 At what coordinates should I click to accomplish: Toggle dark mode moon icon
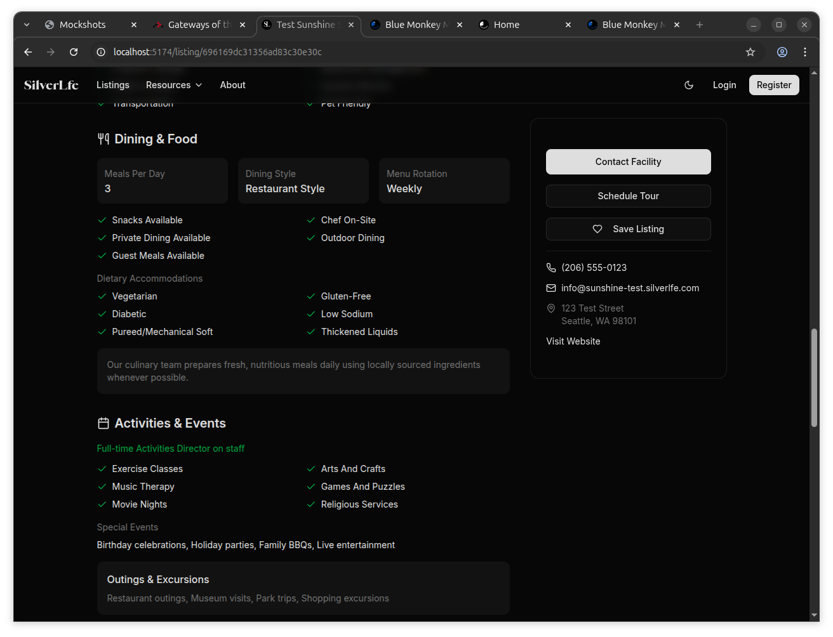pyautogui.click(x=689, y=85)
